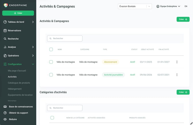Click the STATUT column header
193x125 pixels.
[134, 50]
